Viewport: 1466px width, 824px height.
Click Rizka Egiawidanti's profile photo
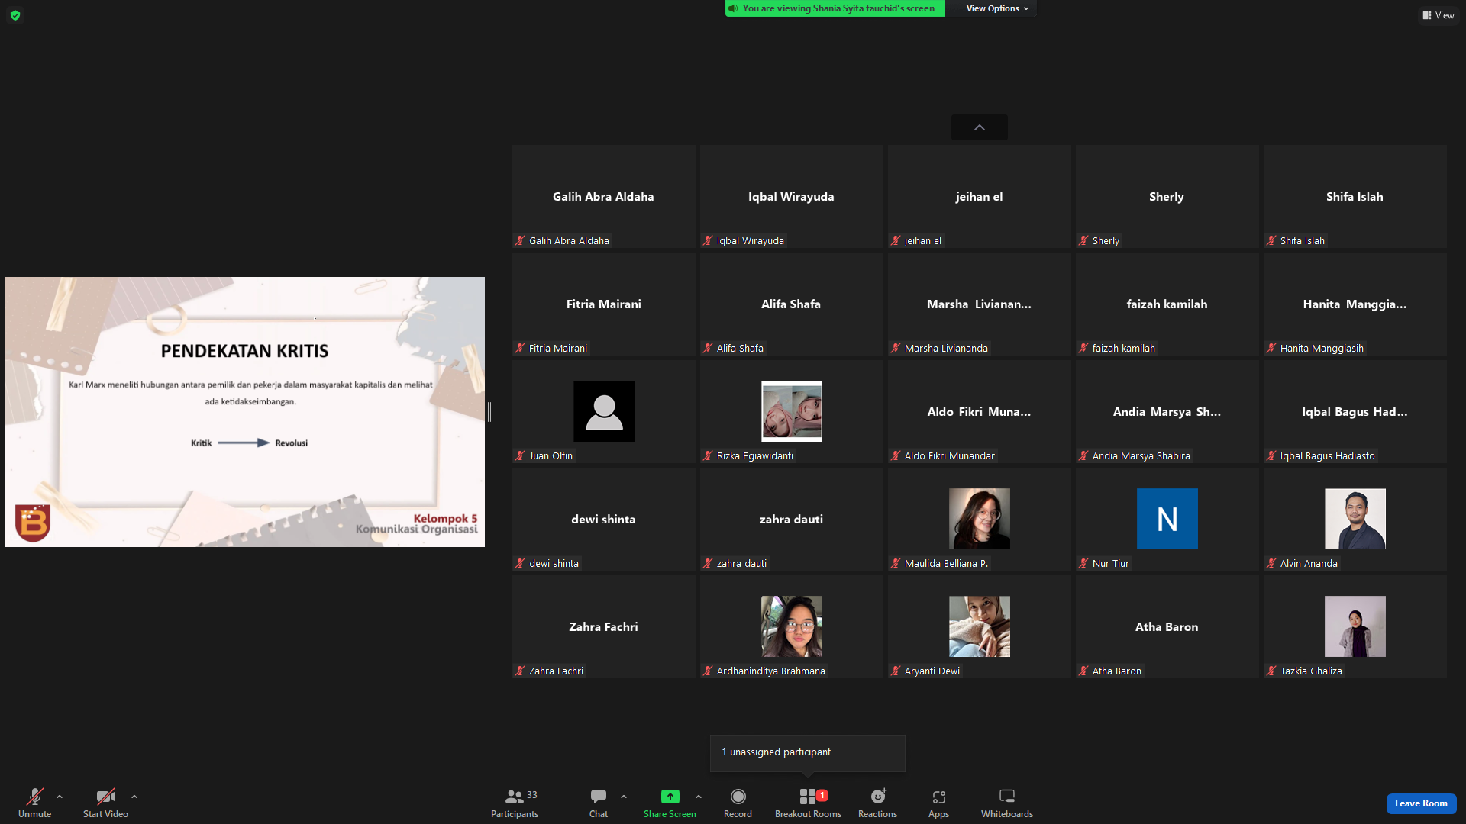792,411
